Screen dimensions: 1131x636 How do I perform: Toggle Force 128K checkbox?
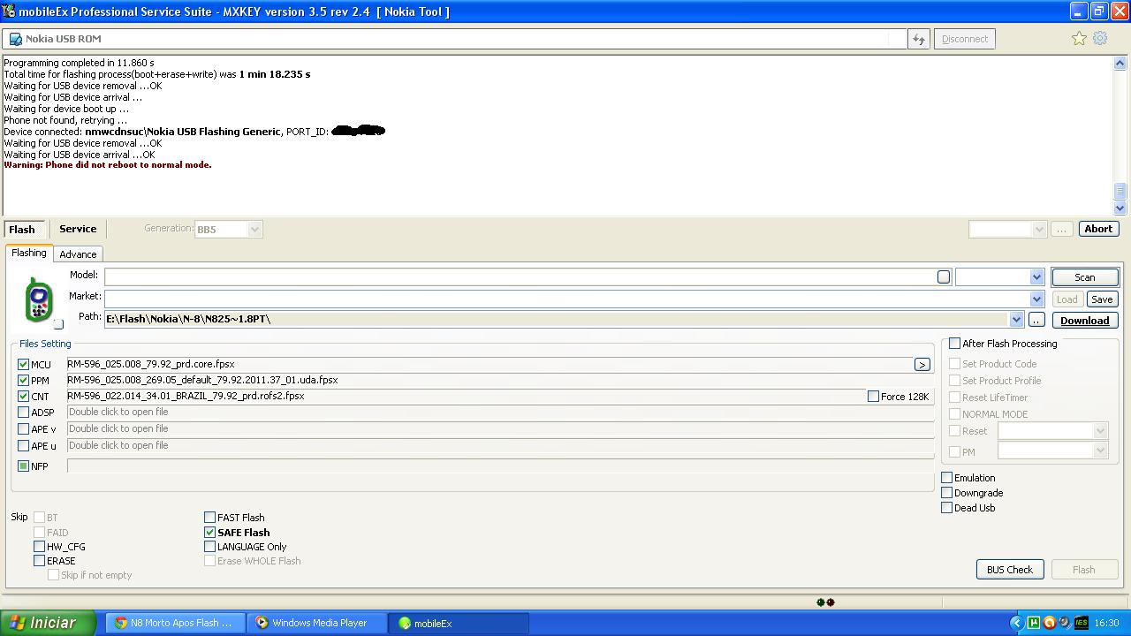pos(873,397)
